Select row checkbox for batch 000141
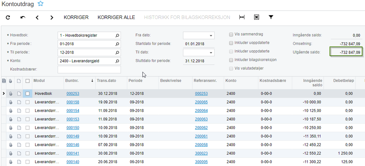Viewport: 365px width, 166px height. coord(27,154)
